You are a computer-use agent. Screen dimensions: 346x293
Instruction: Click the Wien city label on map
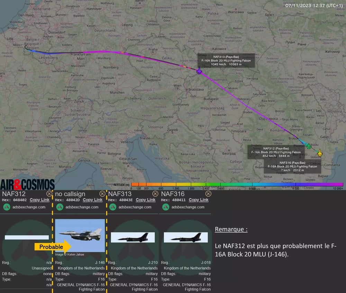(177, 85)
